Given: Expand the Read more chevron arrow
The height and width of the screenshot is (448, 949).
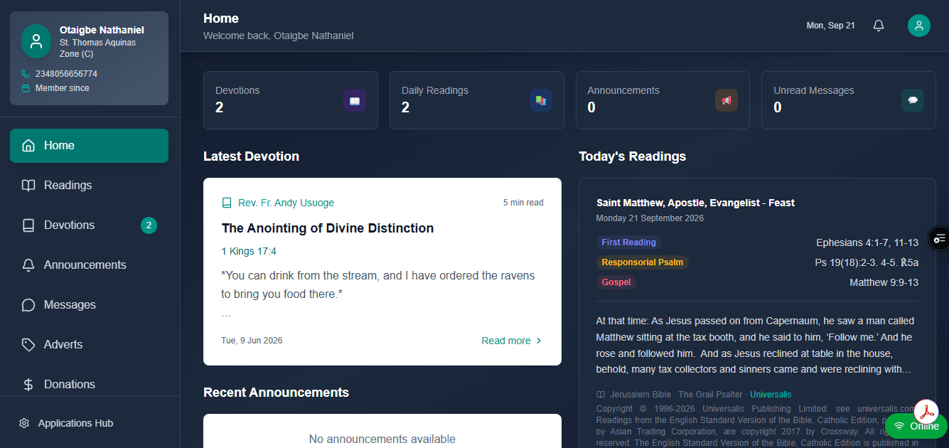Looking at the screenshot, I should tap(539, 341).
